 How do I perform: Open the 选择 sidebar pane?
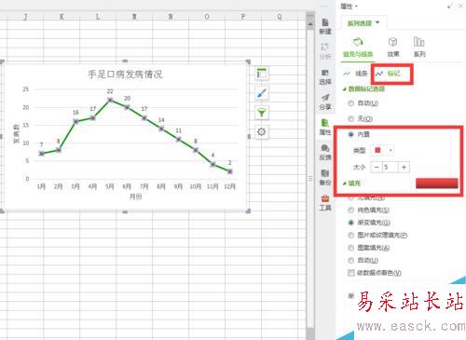(325, 76)
